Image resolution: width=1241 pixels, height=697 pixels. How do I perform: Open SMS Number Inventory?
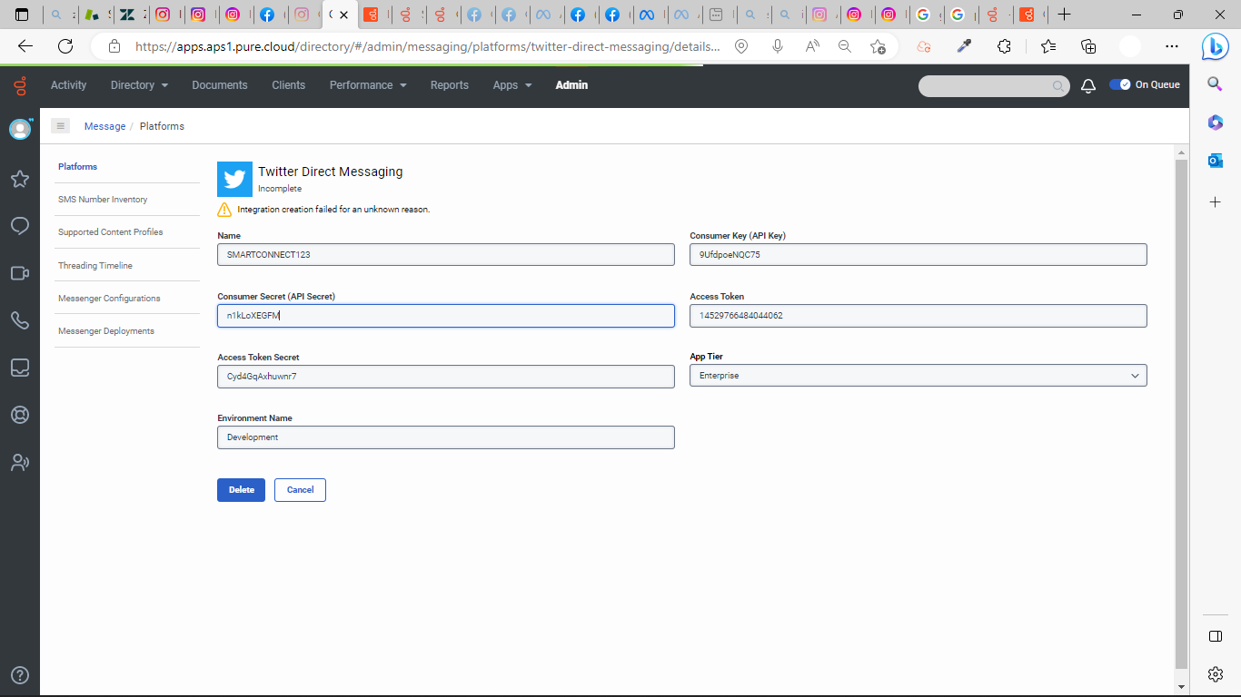pos(103,200)
